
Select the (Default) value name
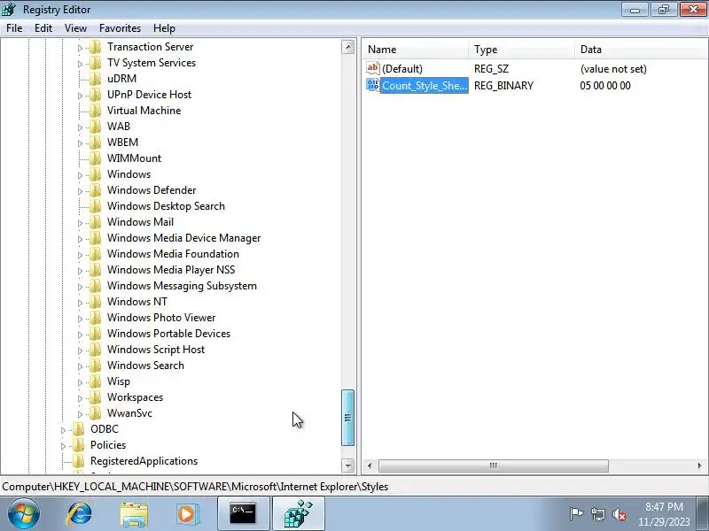402,69
